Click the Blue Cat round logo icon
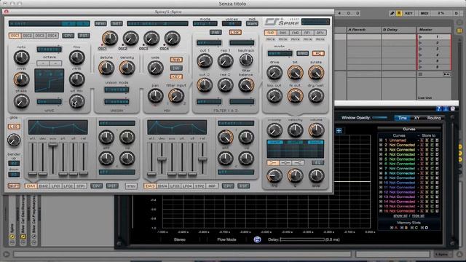The image size is (466, 262). coord(257,239)
